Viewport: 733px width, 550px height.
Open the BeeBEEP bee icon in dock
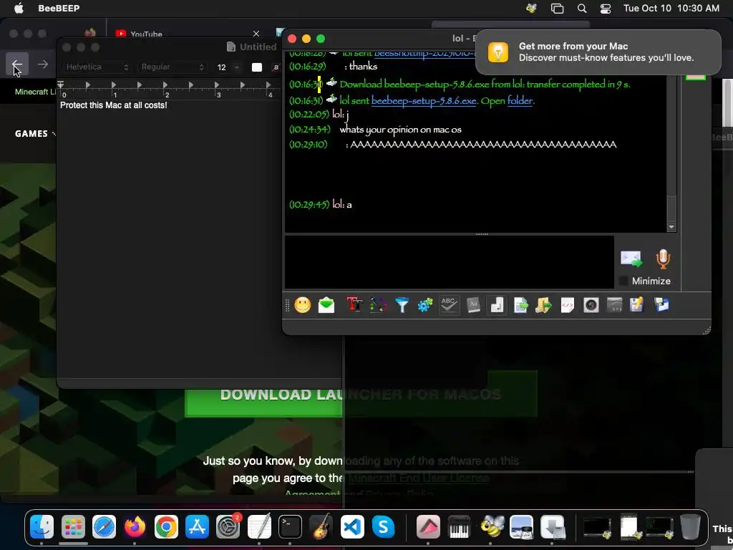point(491,527)
